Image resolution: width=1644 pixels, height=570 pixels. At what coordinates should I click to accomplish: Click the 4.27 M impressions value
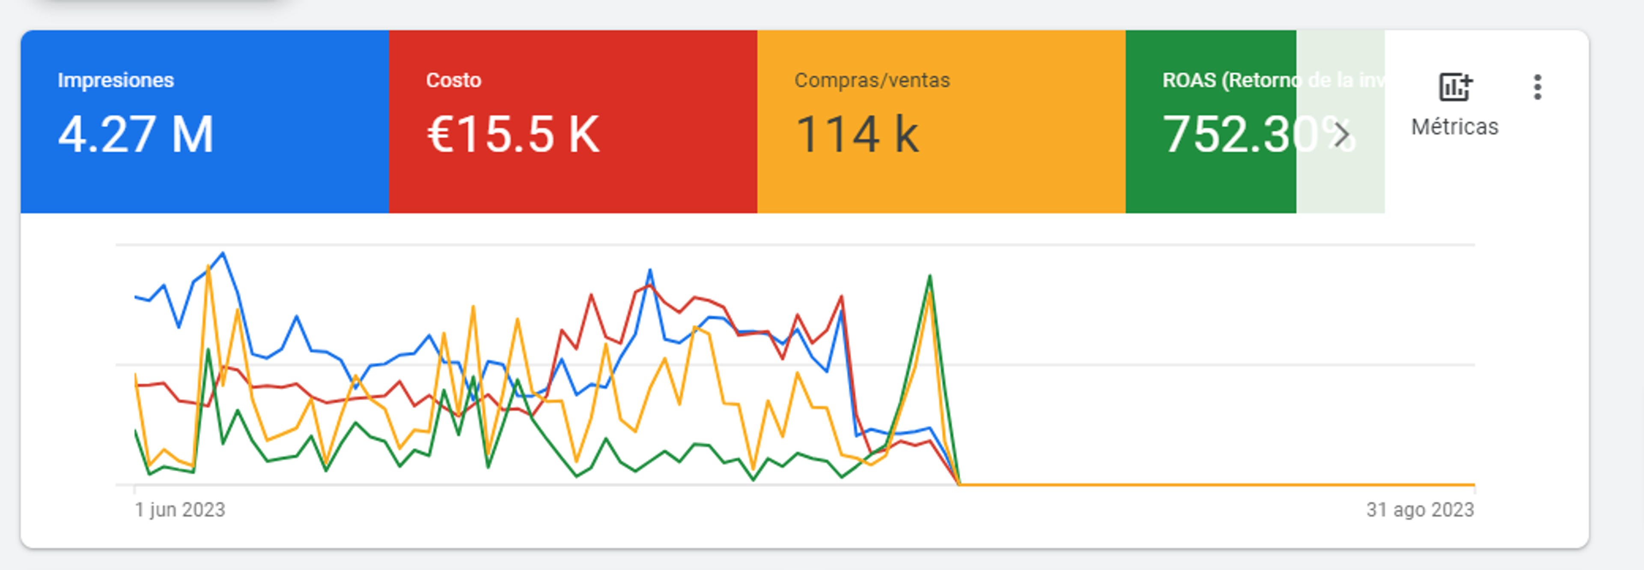pos(135,135)
